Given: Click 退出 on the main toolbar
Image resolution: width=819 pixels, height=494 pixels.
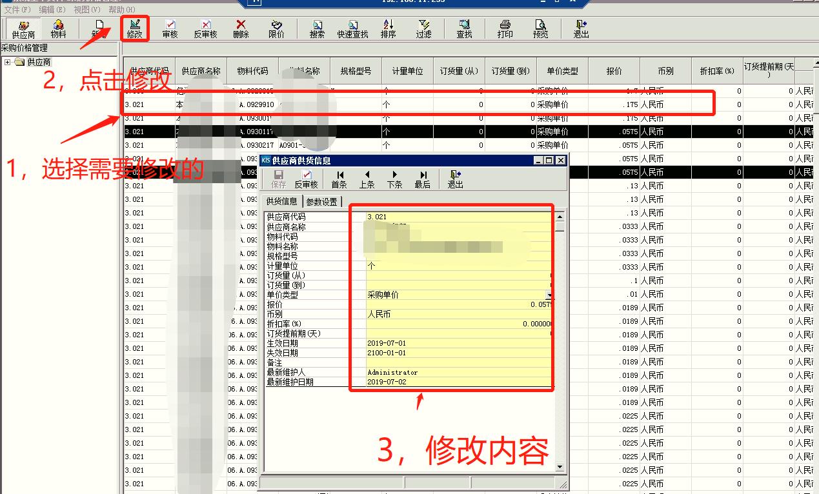Looking at the screenshot, I should click(580, 29).
